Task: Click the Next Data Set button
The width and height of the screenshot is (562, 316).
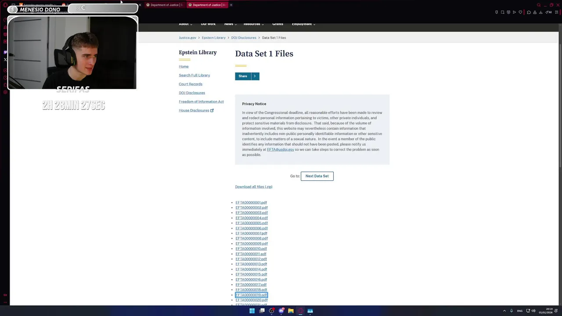Action: tap(317, 176)
